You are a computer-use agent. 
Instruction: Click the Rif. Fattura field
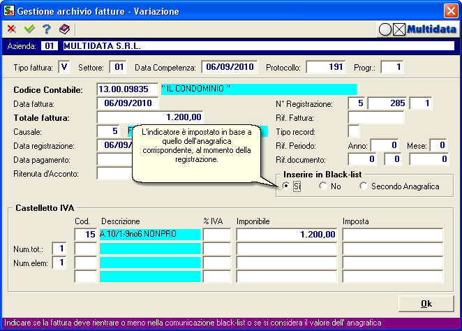pos(376,117)
